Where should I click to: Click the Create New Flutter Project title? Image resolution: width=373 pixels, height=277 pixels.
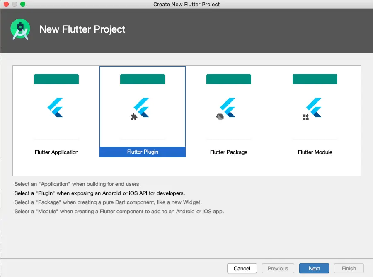pyautogui.click(x=186, y=4)
